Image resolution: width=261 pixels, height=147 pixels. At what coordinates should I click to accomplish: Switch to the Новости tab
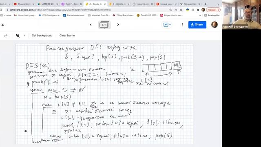pos(143,4)
